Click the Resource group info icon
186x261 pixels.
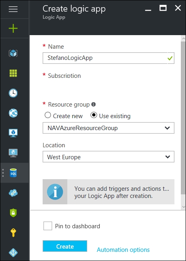(x=94, y=105)
